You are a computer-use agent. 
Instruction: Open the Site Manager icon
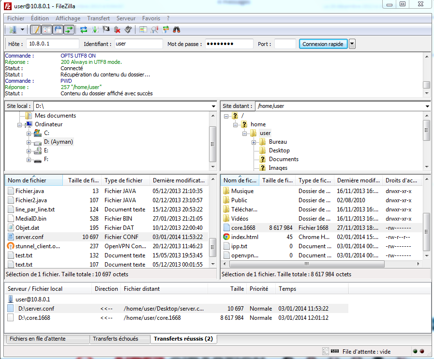pos(13,30)
